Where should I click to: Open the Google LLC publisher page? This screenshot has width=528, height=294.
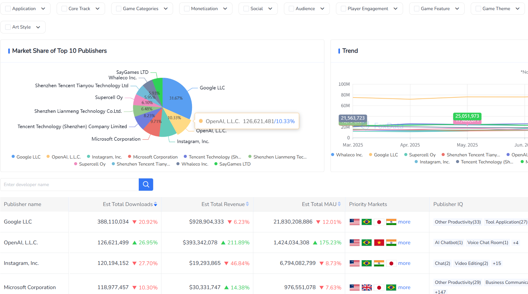click(18, 222)
